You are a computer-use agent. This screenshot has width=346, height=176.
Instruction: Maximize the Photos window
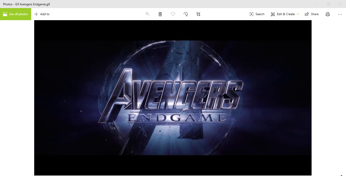coord(328,4)
